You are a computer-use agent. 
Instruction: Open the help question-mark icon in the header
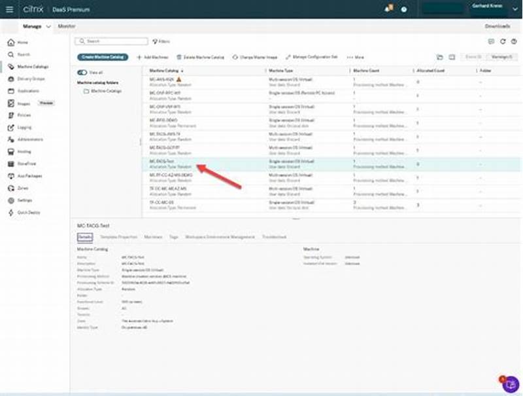click(403, 9)
